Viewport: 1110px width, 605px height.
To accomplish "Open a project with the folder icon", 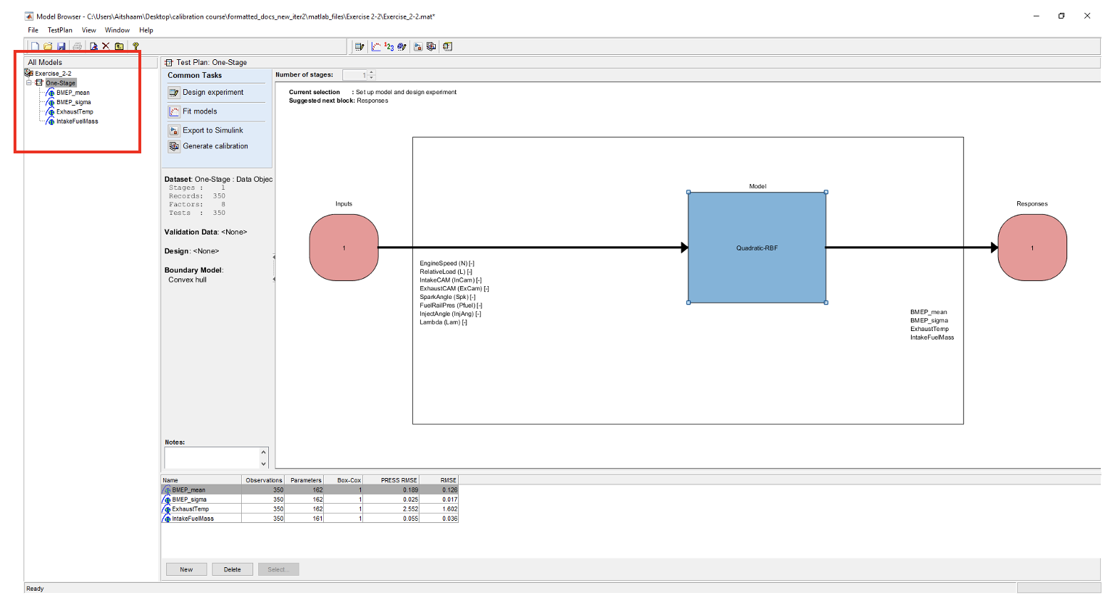I will point(48,46).
